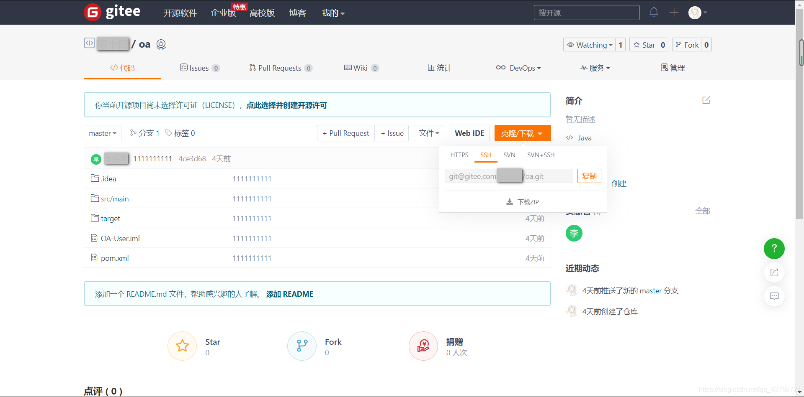Click the avatar beside 4天前创建了仓库
The image size is (804, 397).
pos(572,311)
